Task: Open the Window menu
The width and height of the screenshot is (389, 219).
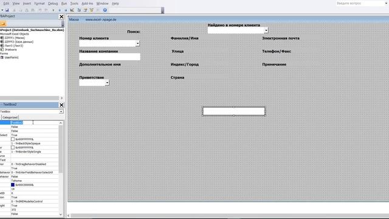Action: (x=102, y=4)
